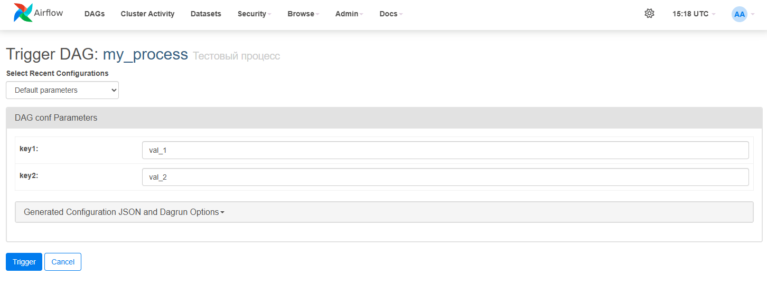This screenshot has height=295, width=767.
Task: Click the AA user avatar
Action: (739, 14)
